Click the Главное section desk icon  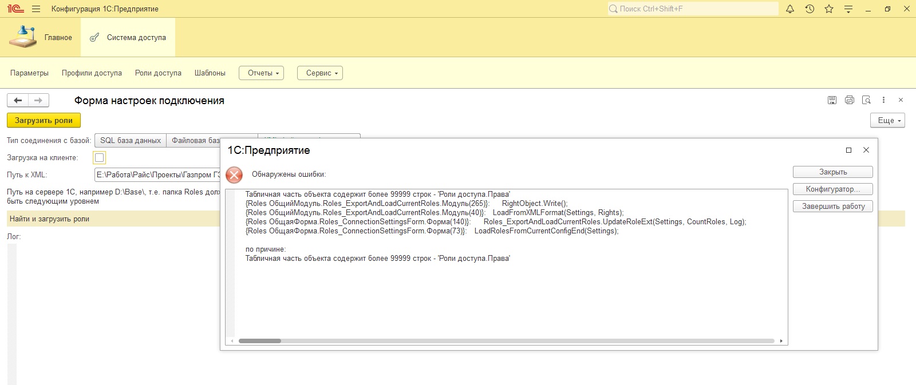[x=22, y=37]
